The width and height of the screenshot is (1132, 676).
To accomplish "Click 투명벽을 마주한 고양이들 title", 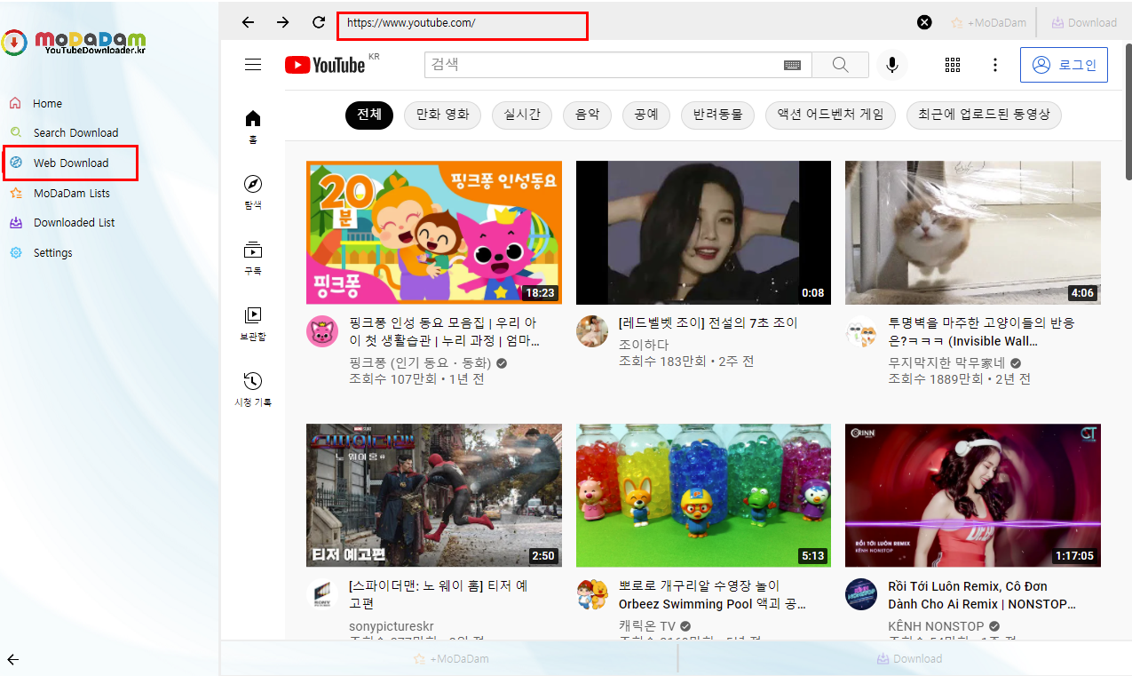I will coord(981,332).
